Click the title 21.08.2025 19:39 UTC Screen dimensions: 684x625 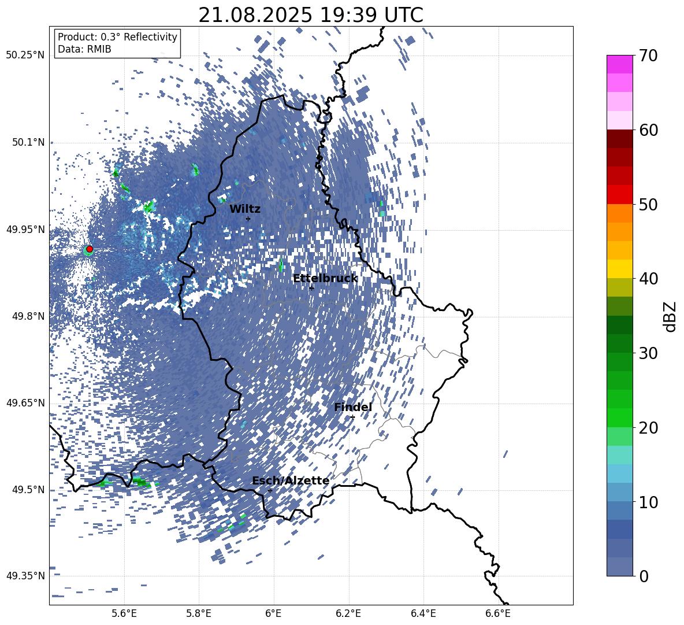(311, 15)
